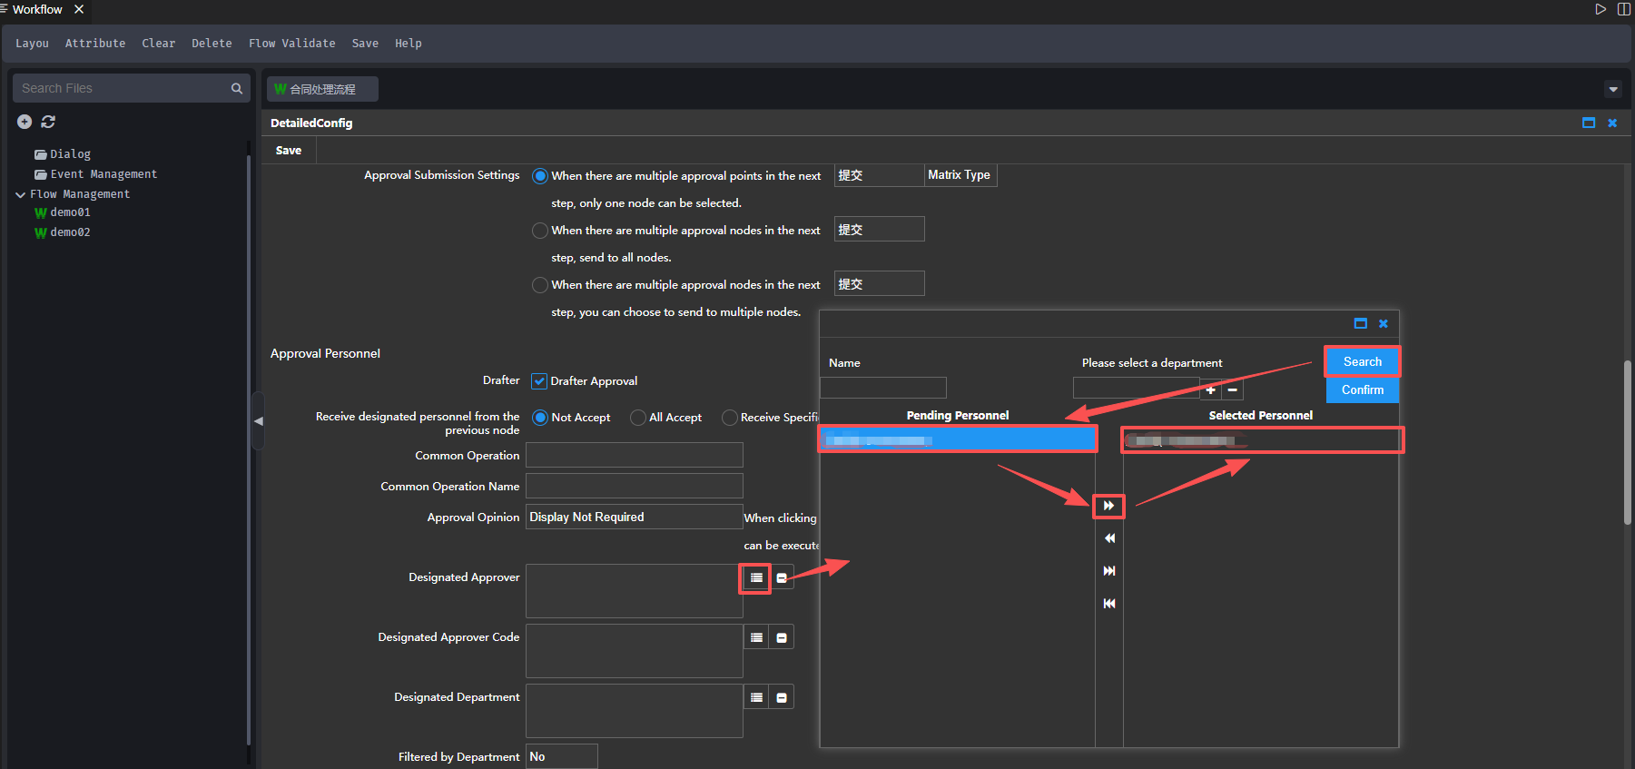This screenshot has height=769, width=1635.
Task: Click the move-selected-right double arrow icon
Action: (x=1108, y=506)
